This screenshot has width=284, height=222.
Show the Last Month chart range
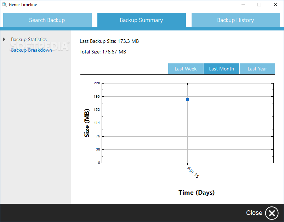click(x=222, y=69)
